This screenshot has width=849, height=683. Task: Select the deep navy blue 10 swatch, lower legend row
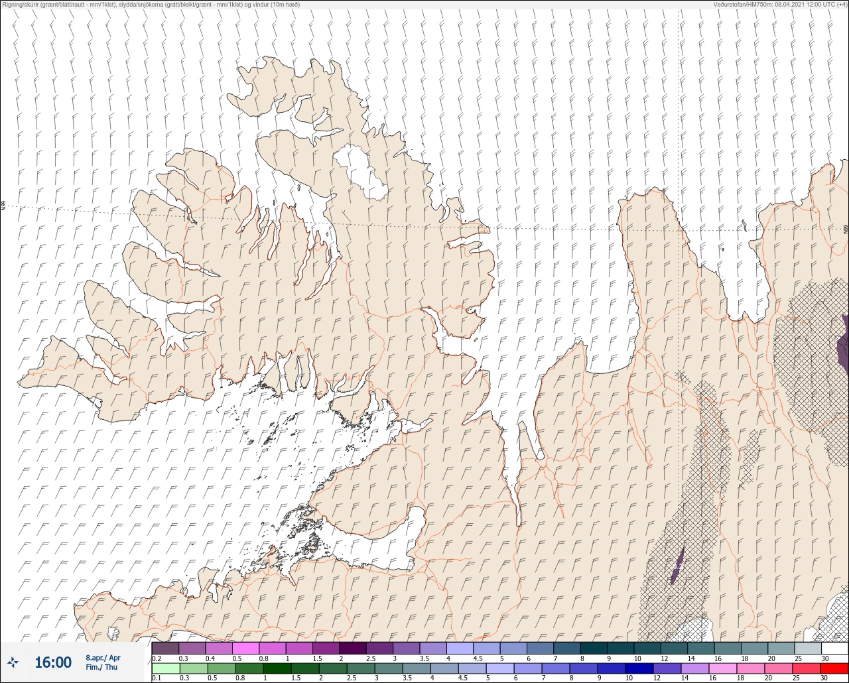pos(639,668)
